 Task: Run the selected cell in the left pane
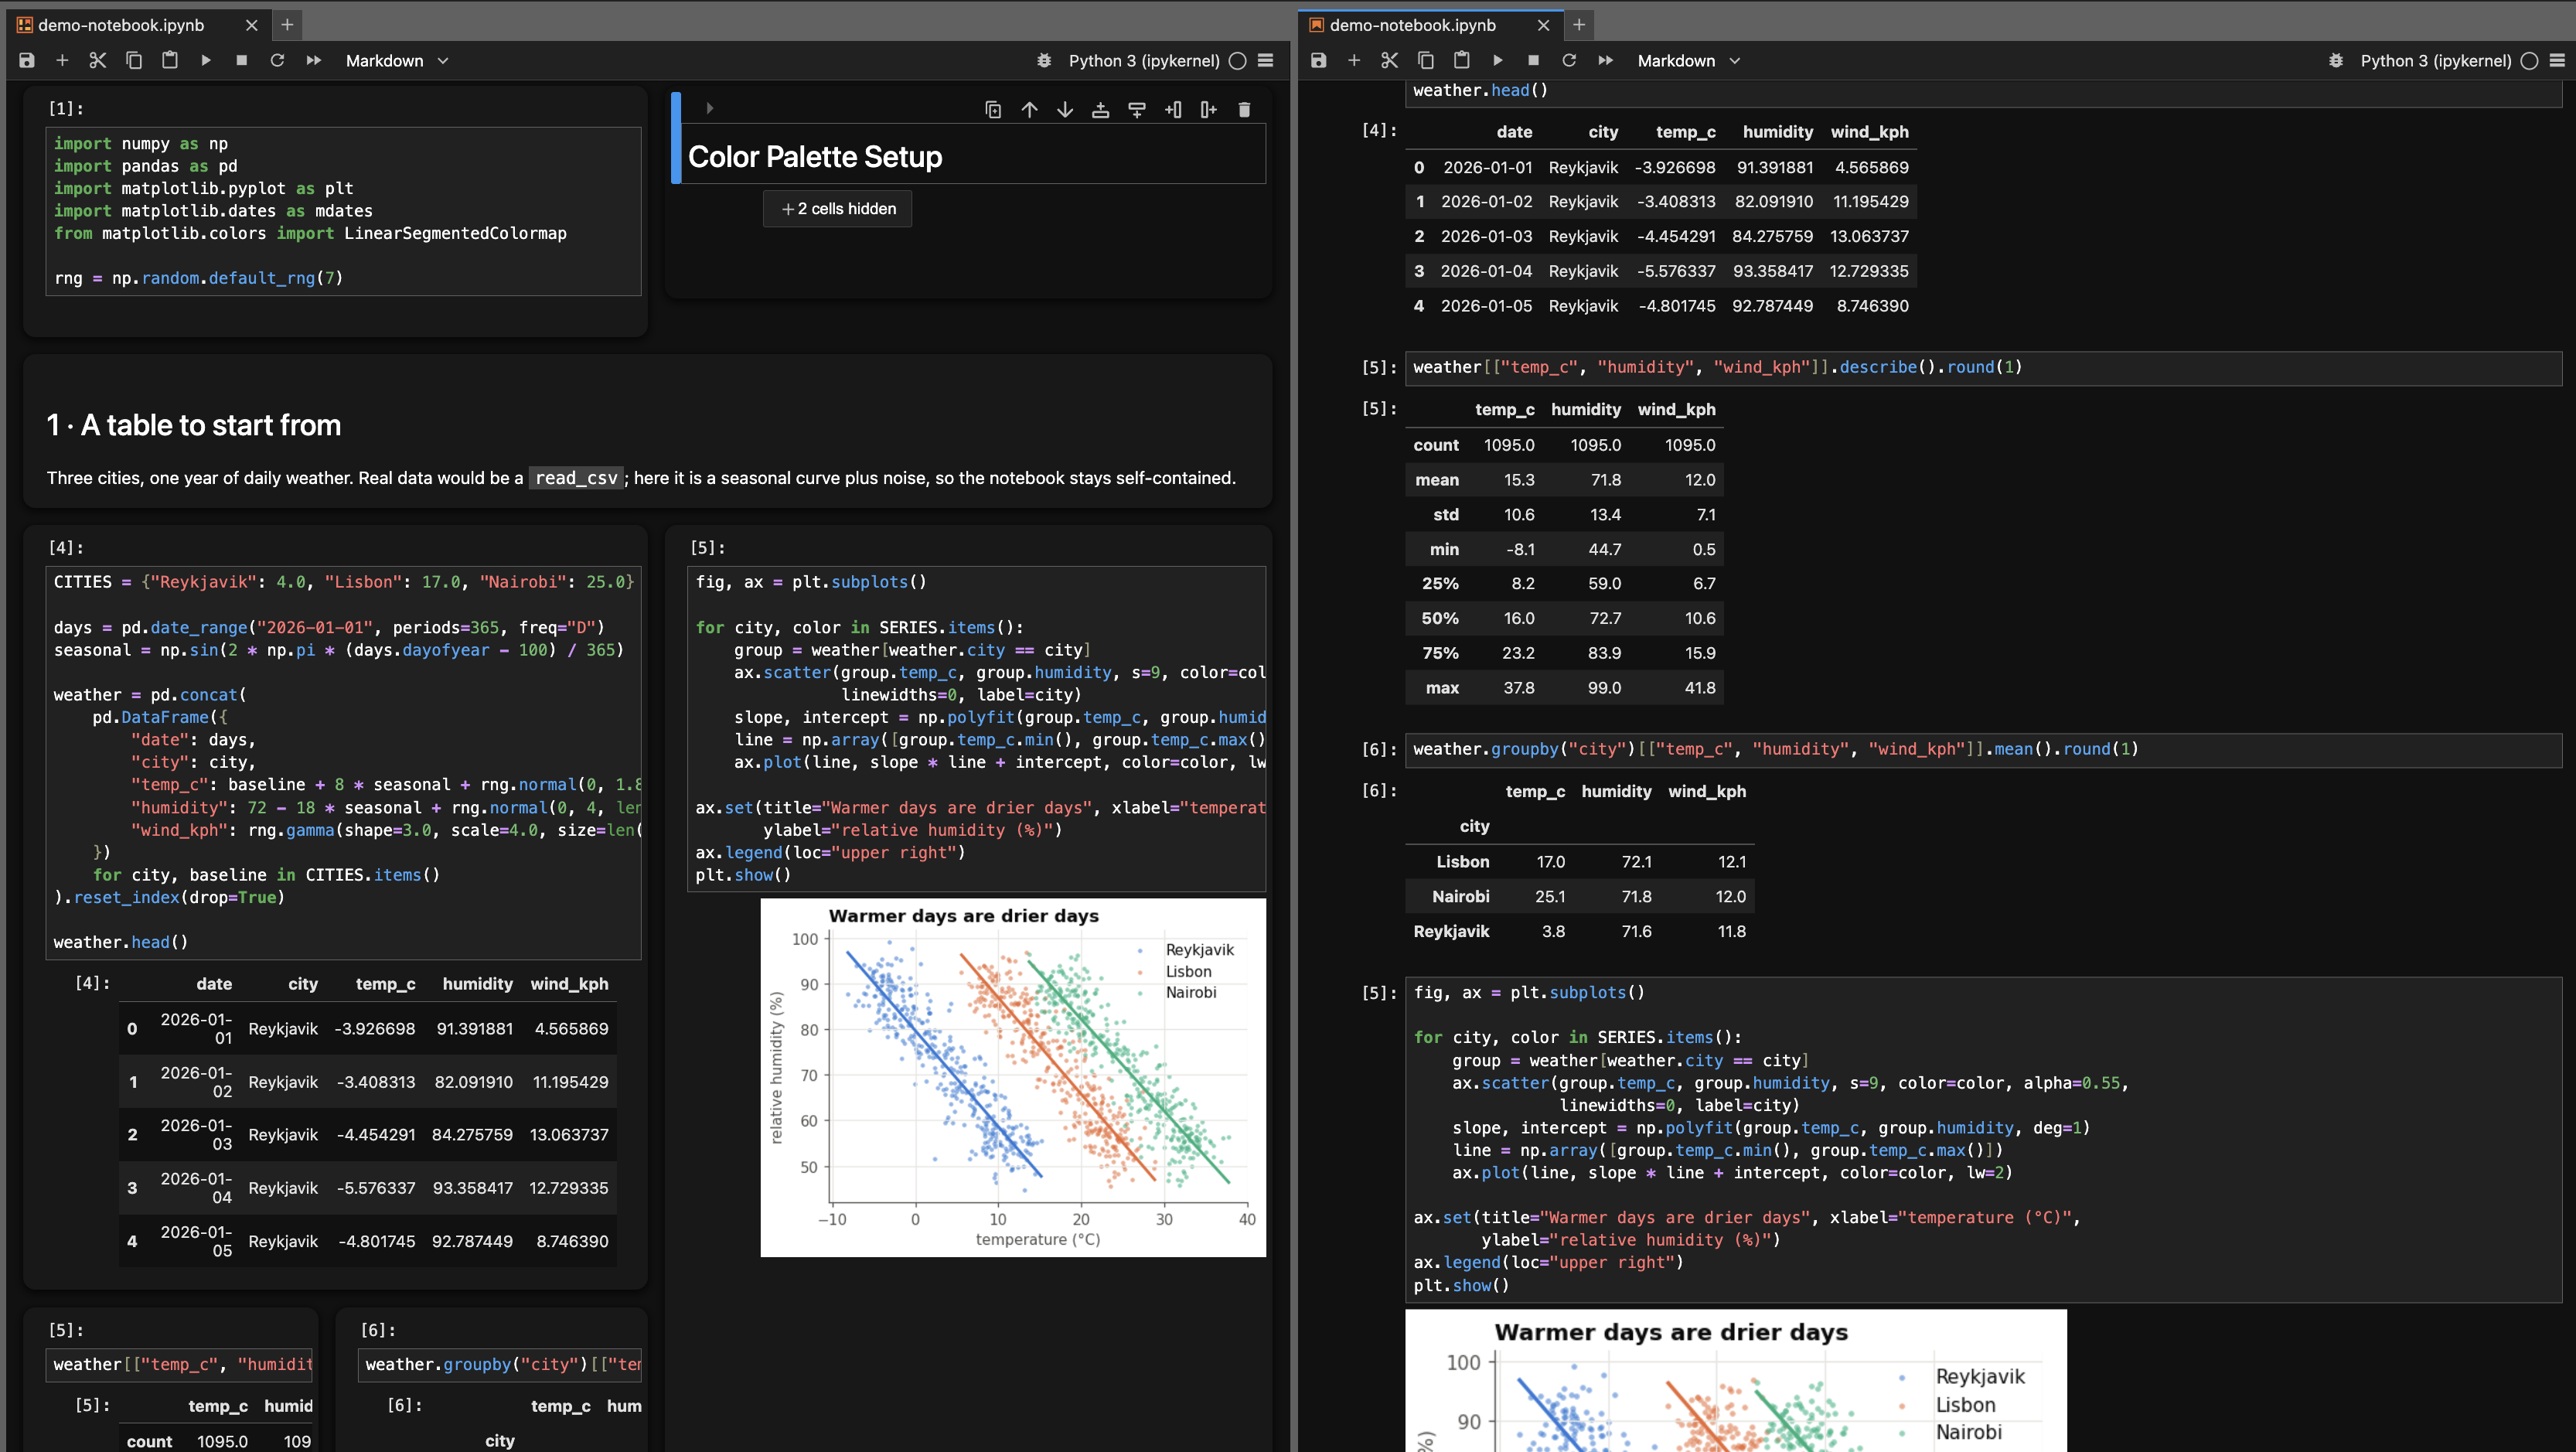(x=206, y=60)
